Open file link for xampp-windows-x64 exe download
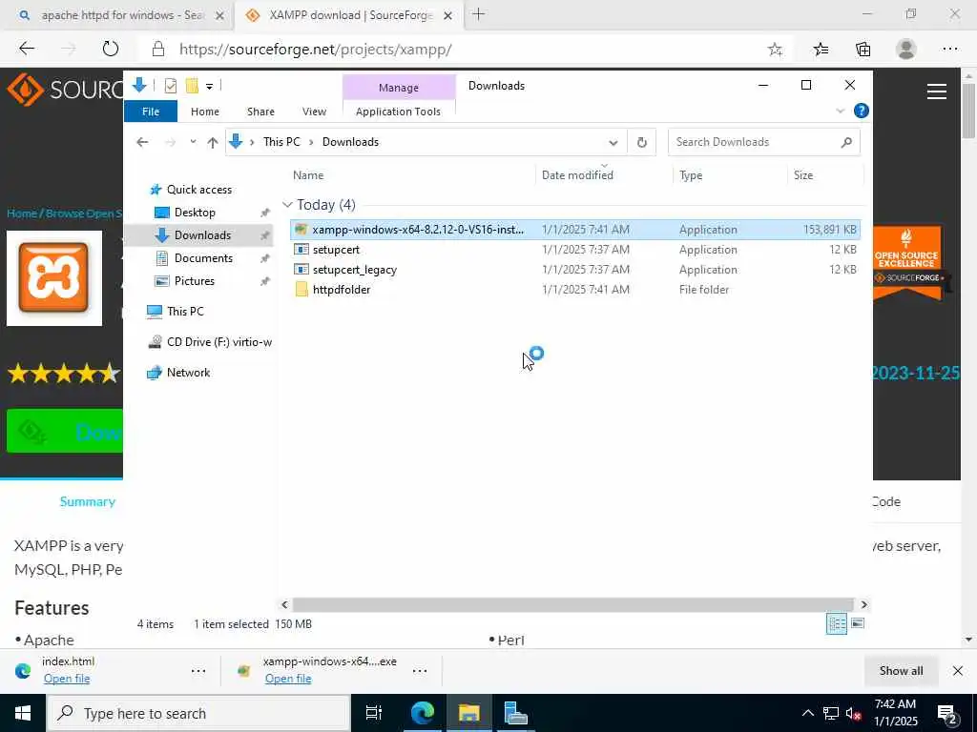The image size is (977, 732). tap(288, 679)
